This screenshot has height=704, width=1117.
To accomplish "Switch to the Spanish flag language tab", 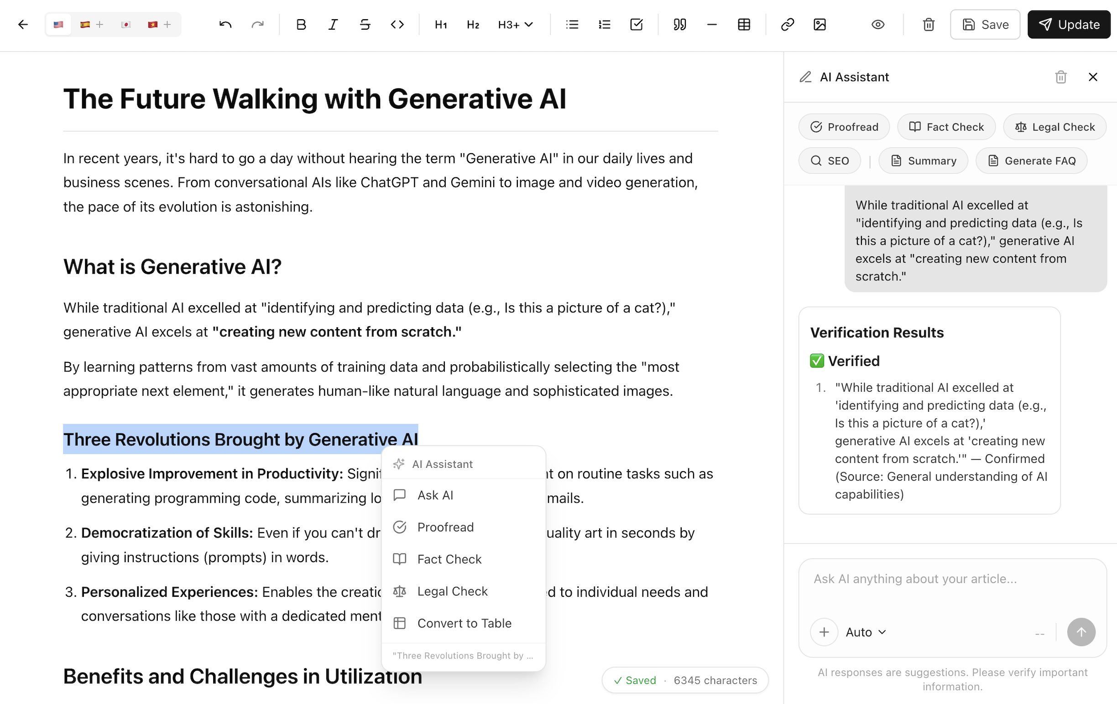I will (x=85, y=25).
